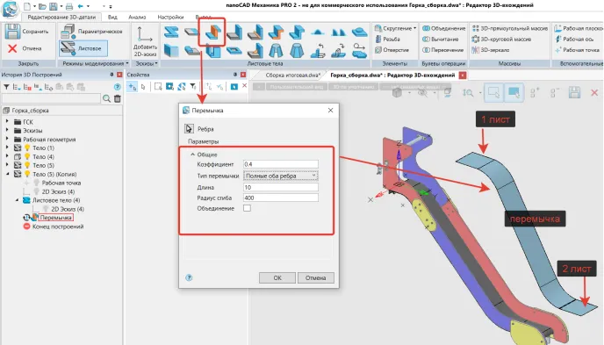The width and height of the screenshot is (604, 345).
Task: Expand Рабочая геометрия tree folder
Action: 7,139
